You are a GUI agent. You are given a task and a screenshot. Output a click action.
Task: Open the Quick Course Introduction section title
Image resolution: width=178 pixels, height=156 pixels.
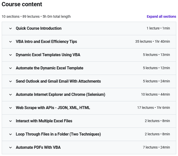[x=39, y=28]
